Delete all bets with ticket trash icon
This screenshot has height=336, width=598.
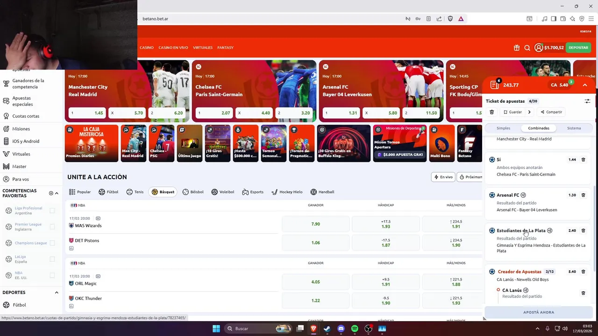491,112
